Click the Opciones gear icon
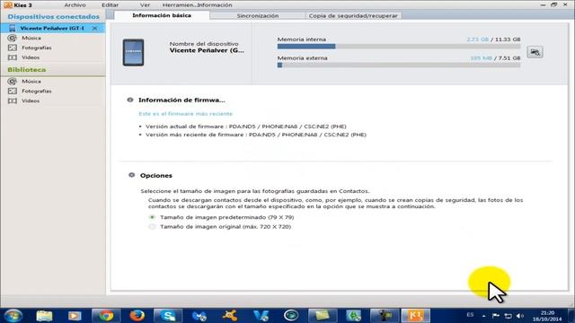The height and width of the screenshot is (323, 575). tap(131, 175)
